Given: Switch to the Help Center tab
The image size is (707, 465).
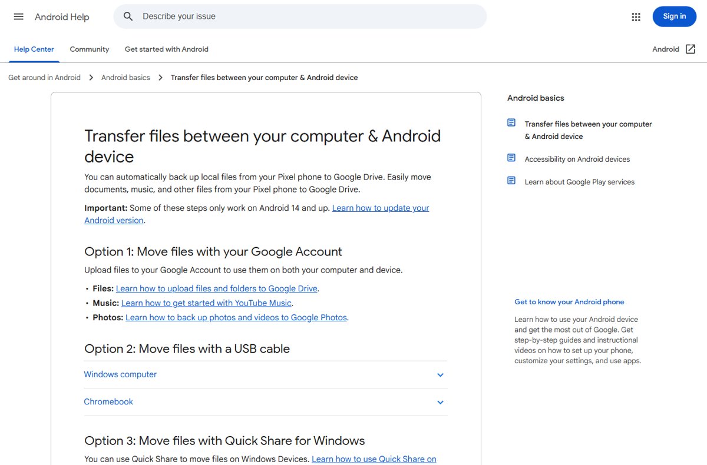Looking at the screenshot, I should (x=34, y=49).
